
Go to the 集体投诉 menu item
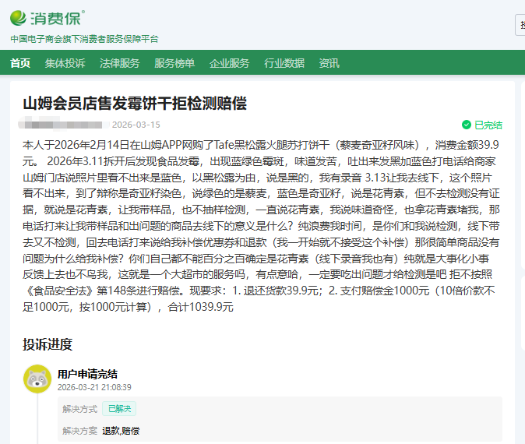[65, 63]
